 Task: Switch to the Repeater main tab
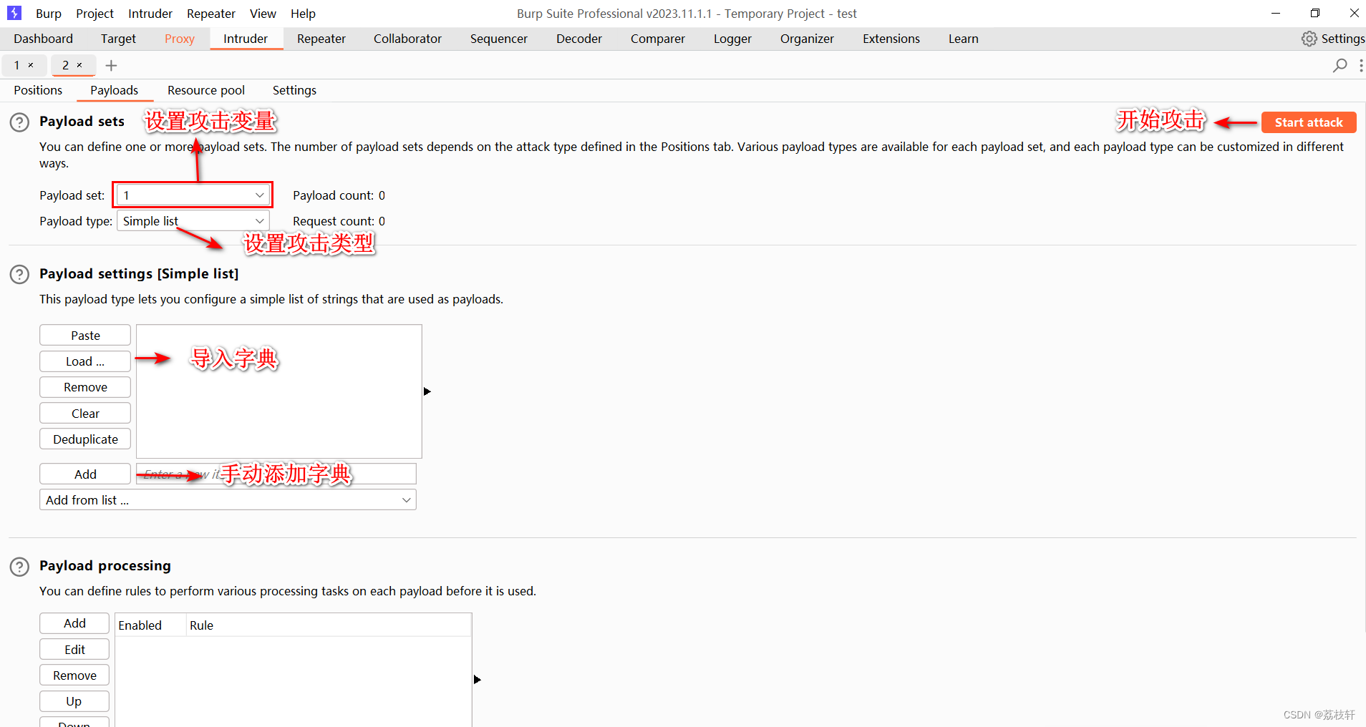pyautogui.click(x=321, y=39)
